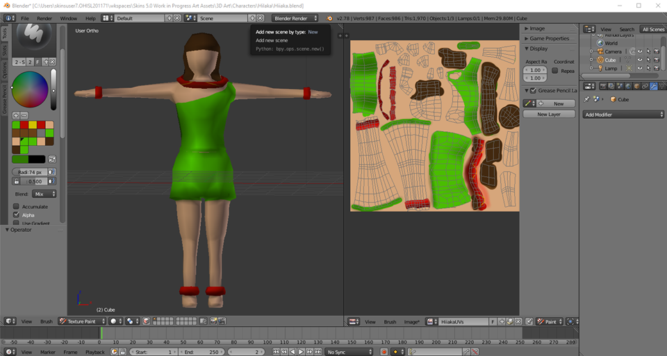Open the File menu
This screenshot has width=667, height=356.
[25, 18]
